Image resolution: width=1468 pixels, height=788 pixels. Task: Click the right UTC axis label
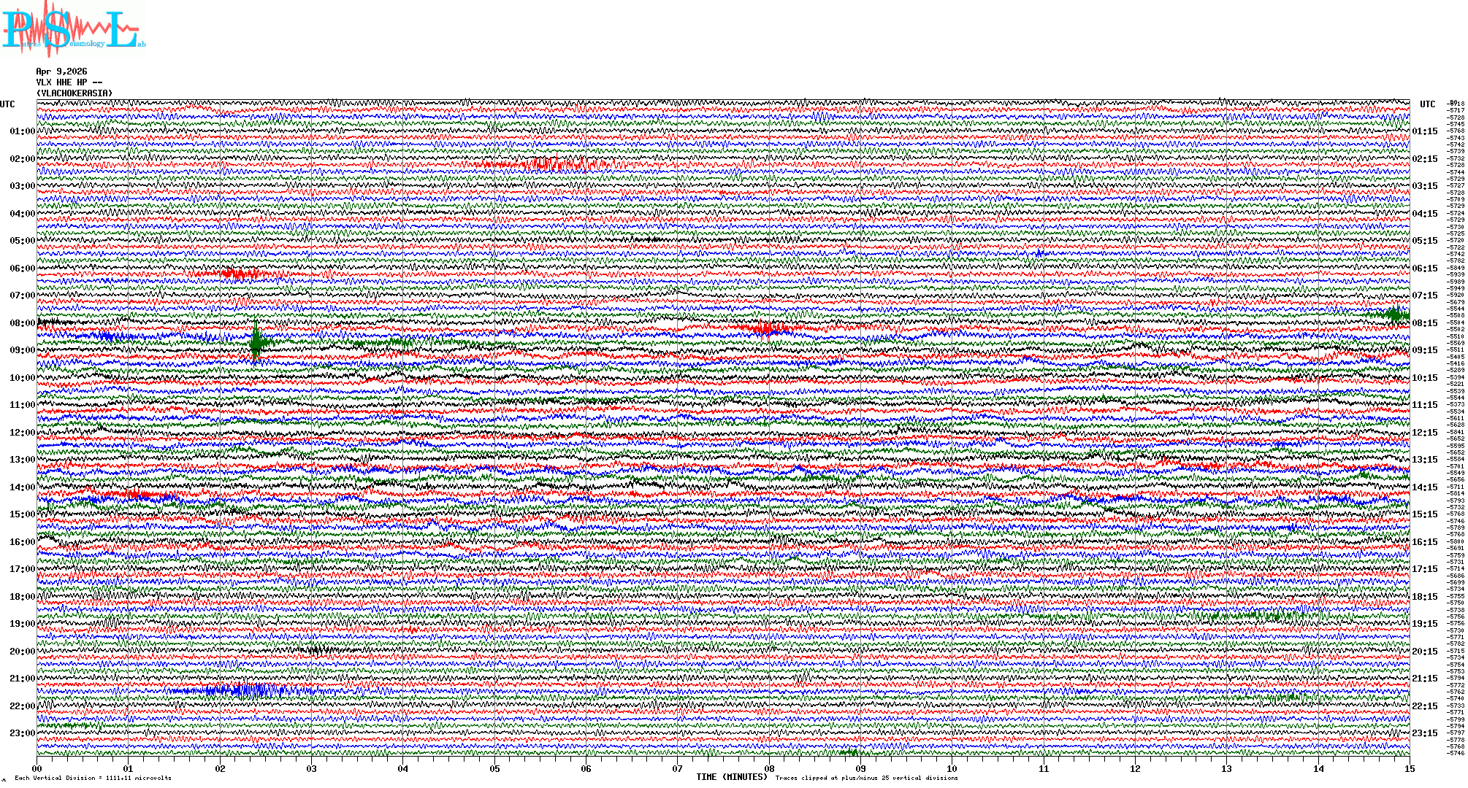(x=1427, y=104)
